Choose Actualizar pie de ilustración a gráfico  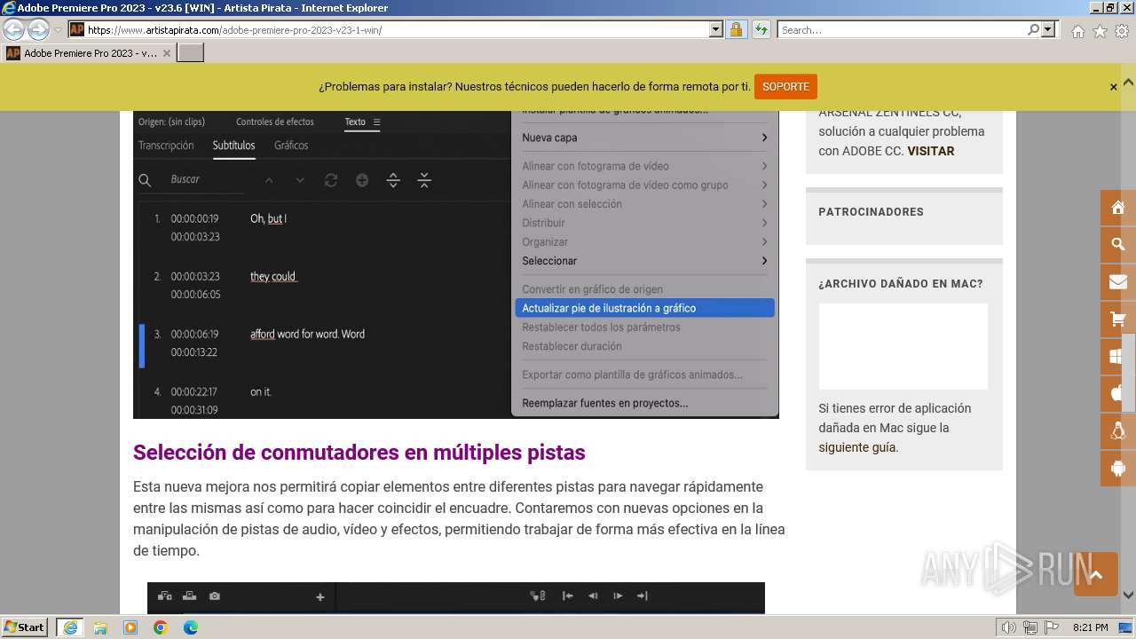click(x=644, y=308)
